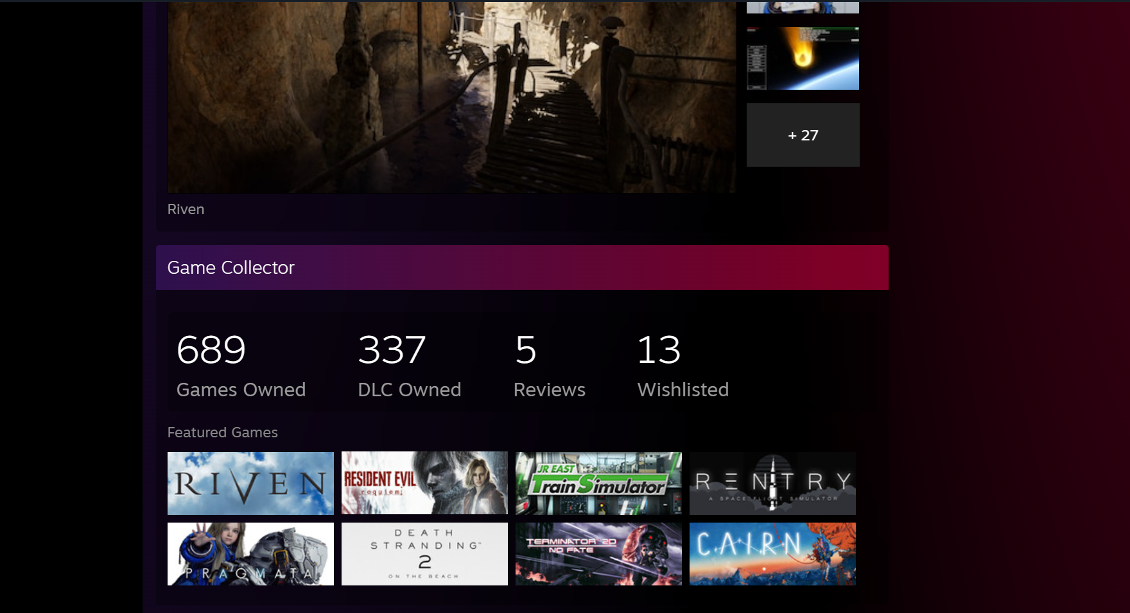The image size is (1130, 613).
Task: Open the 13 Wishlisted games page
Action: 682,365
